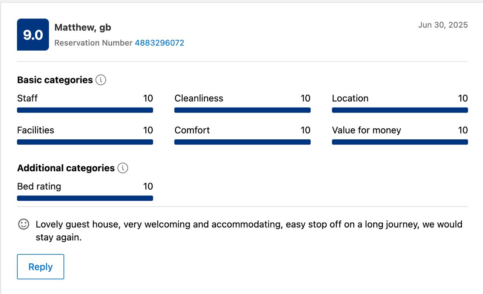The width and height of the screenshot is (483, 294).
Task: Open reservation number 4883296072 link
Action: pyautogui.click(x=159, y=43)
